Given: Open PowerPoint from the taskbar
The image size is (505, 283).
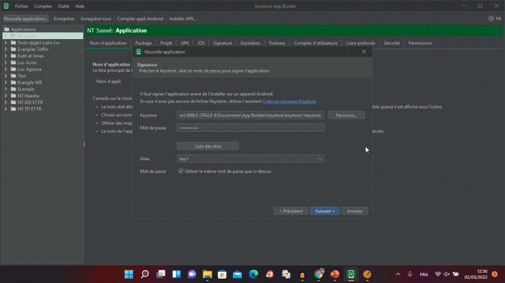Looking at the screenshot, I should tap(335, 274).
